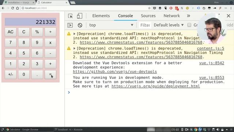Image resolution: width=234 pixels, height=132 pixels.
Task: Switch to the Elements tab
Action: pyautogui.click(x=101, y=16)
